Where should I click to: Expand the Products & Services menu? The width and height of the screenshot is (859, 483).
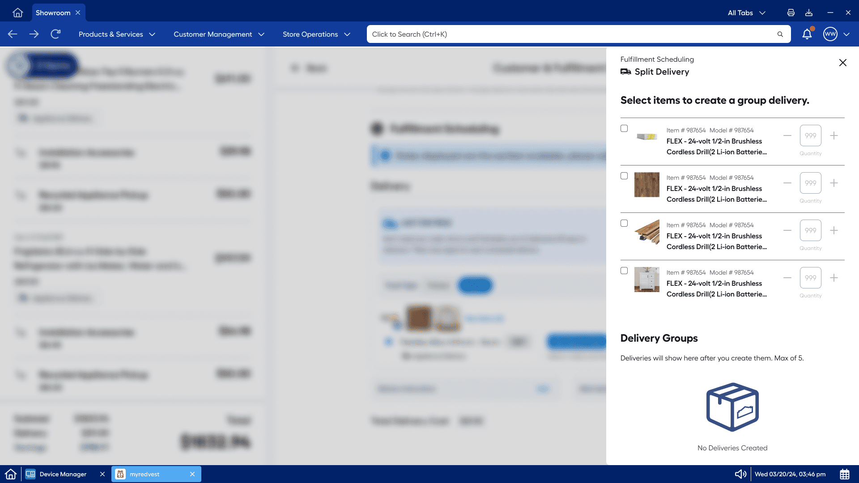pos(117,34)
